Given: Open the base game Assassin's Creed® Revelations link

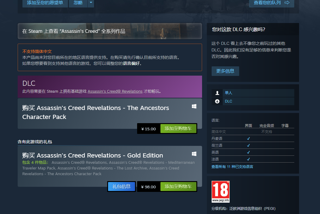Looking at the screenshot, I should 115,91.
